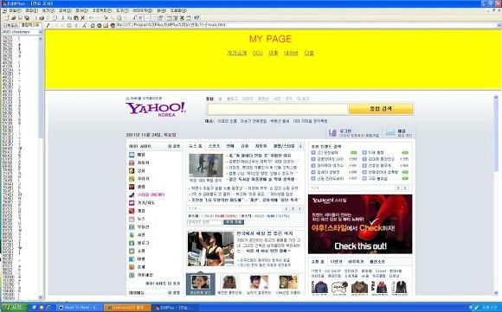Viewport: 502px width, 312px height.
Task: Click the 금융 icon in Yahoo site list
Action: pyautogui.click(x=132, y=171)
